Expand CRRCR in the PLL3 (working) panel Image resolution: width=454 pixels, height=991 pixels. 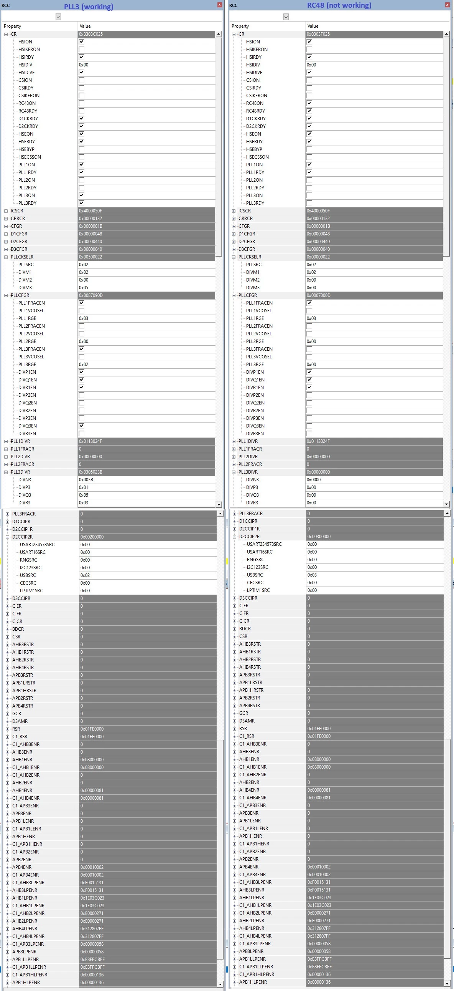click(x=6, y=219)
